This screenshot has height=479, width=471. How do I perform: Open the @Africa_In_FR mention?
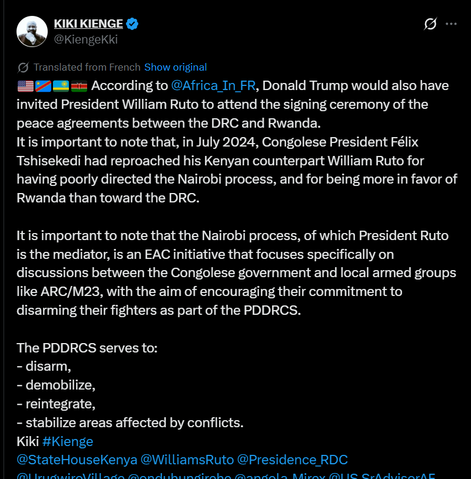point(213,86)
